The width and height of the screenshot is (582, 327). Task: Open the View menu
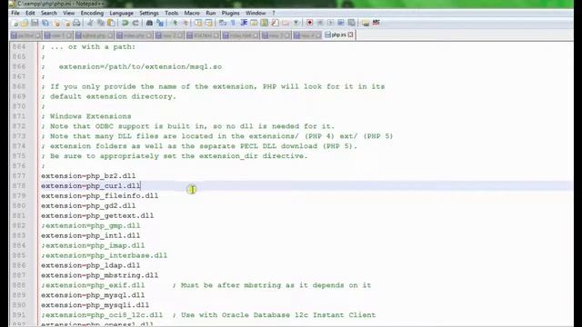(x=69, y=13)
